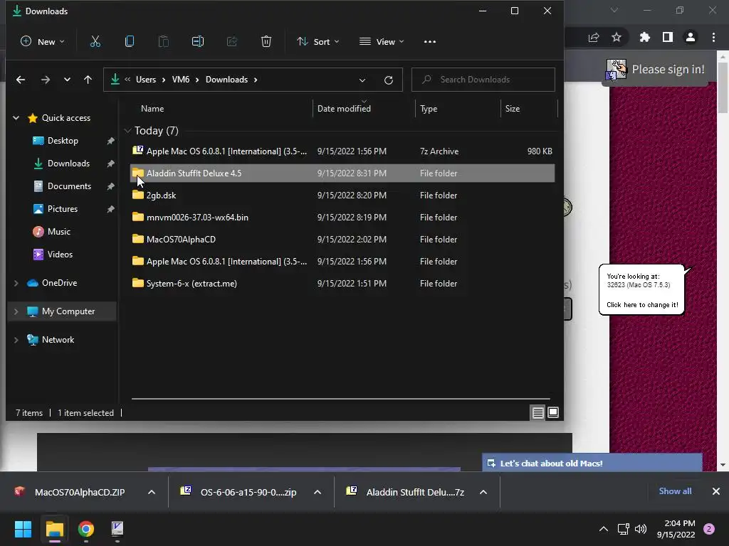Collapse the Today (7) group
Screen dimensions: 729x546
tap(128, 131)
